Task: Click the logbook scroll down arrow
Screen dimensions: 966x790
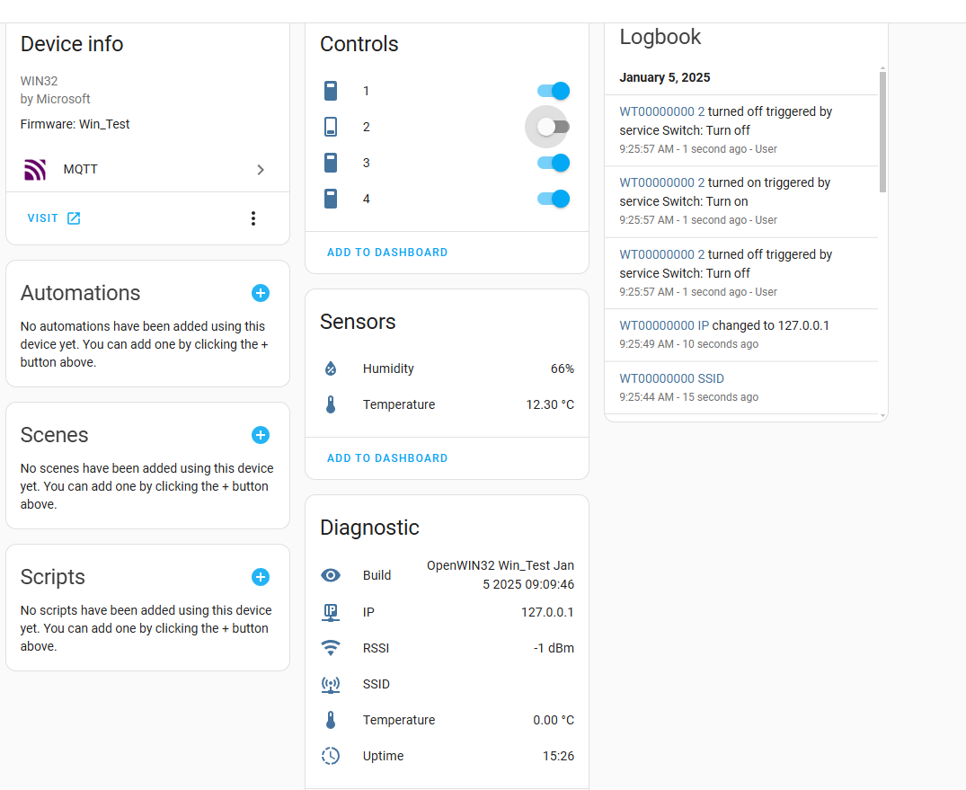Action: pos(882,416)
